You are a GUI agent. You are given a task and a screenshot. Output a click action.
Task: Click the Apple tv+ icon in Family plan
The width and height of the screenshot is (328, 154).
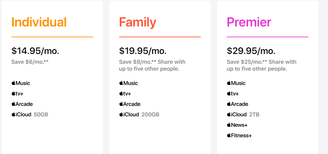(125, 94)
